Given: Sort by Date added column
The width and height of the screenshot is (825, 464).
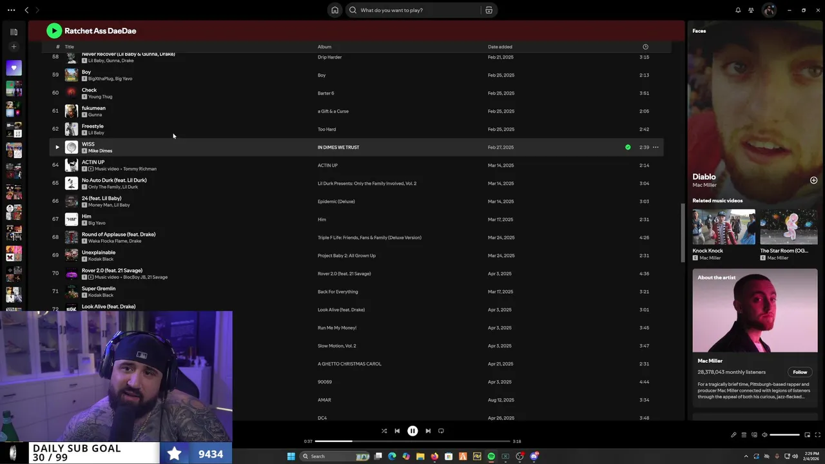Looking at the screenshot, I should [x=500, y=46].
